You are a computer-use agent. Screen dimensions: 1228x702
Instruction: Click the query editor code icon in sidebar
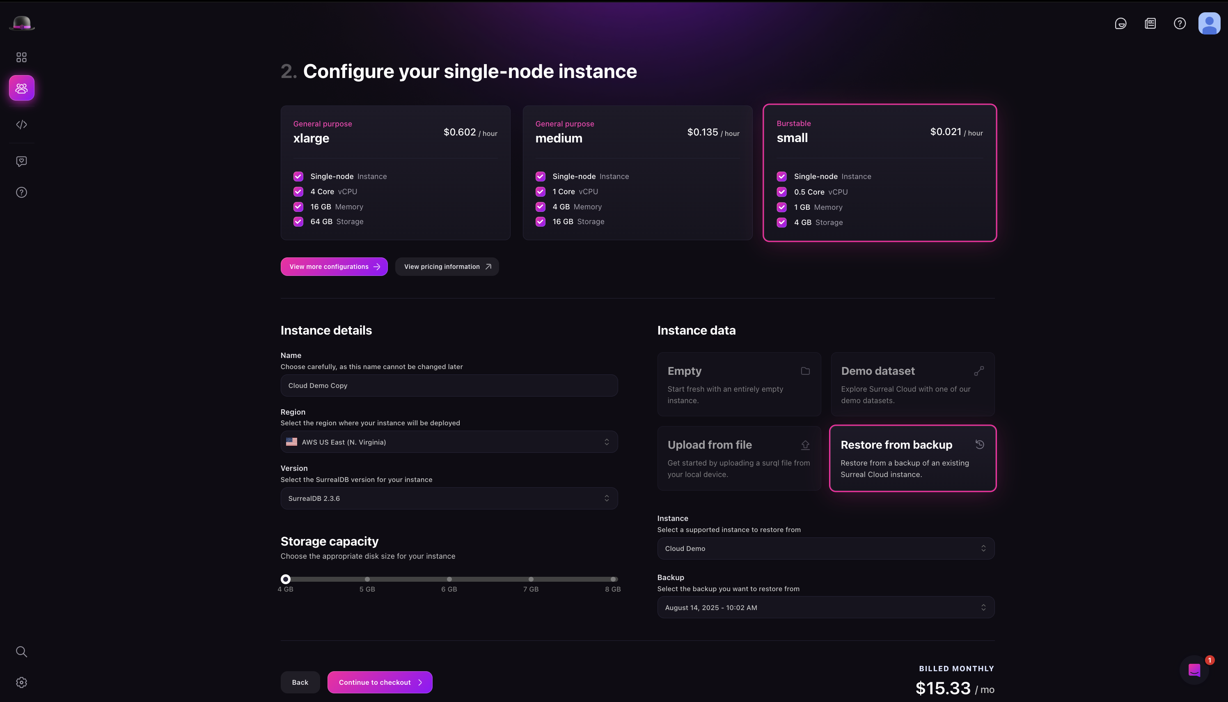[x=21, y=124]
